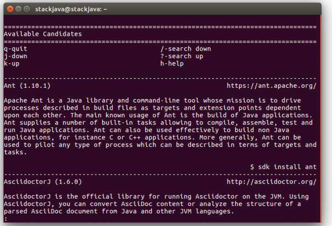
Task: Click the dashed separator above Ant entry
Action: click(160, 78)
